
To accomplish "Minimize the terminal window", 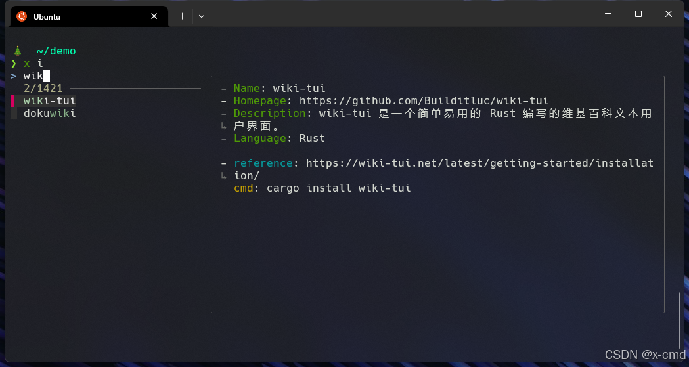I will (x=608, y=14).
